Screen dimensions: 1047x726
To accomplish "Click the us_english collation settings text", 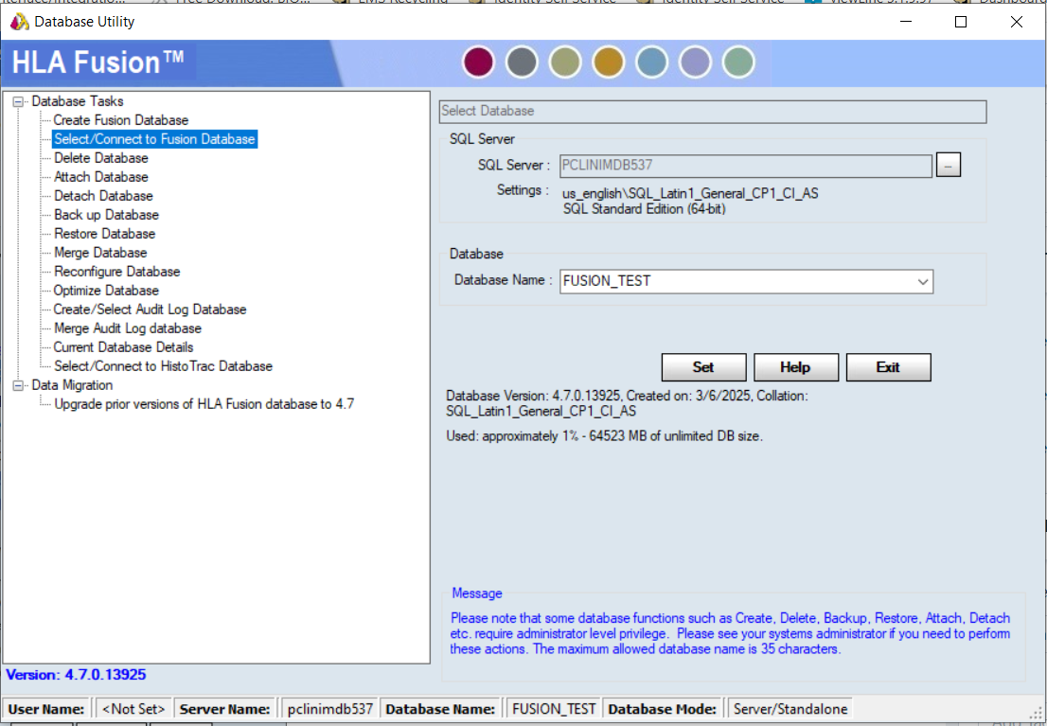I will pos(690,194).
